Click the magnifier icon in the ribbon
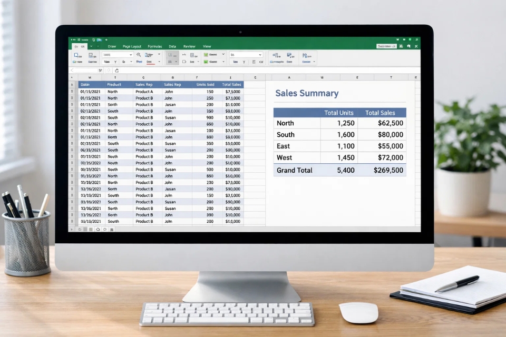The height and width of the screenshot is (337, 506). (139, 55)
